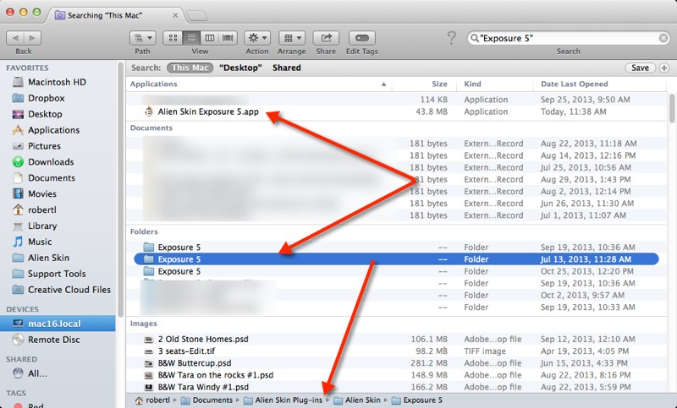Click the Back navigation arrow
This screenshot has width=677, height=408.
(x=15, y=38)
